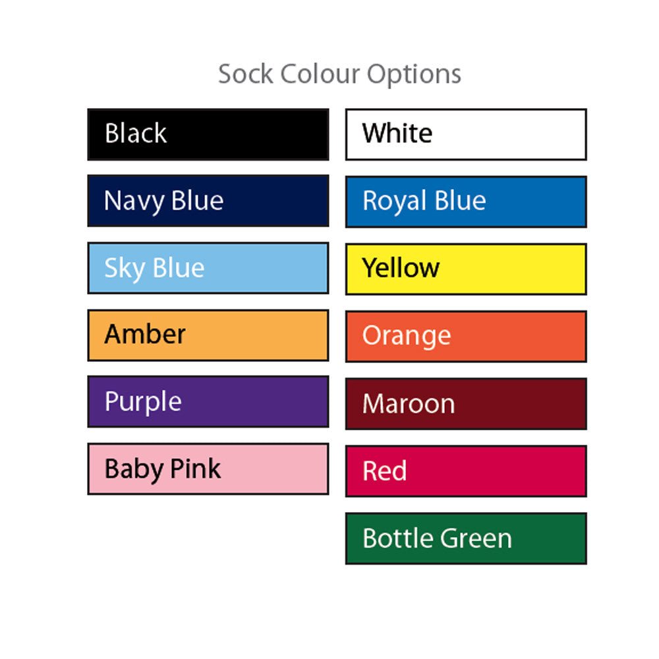This screenshot has height=659, width=659.
Task: Select the Black sock colour swatch
Action: [x=208, y=134]
